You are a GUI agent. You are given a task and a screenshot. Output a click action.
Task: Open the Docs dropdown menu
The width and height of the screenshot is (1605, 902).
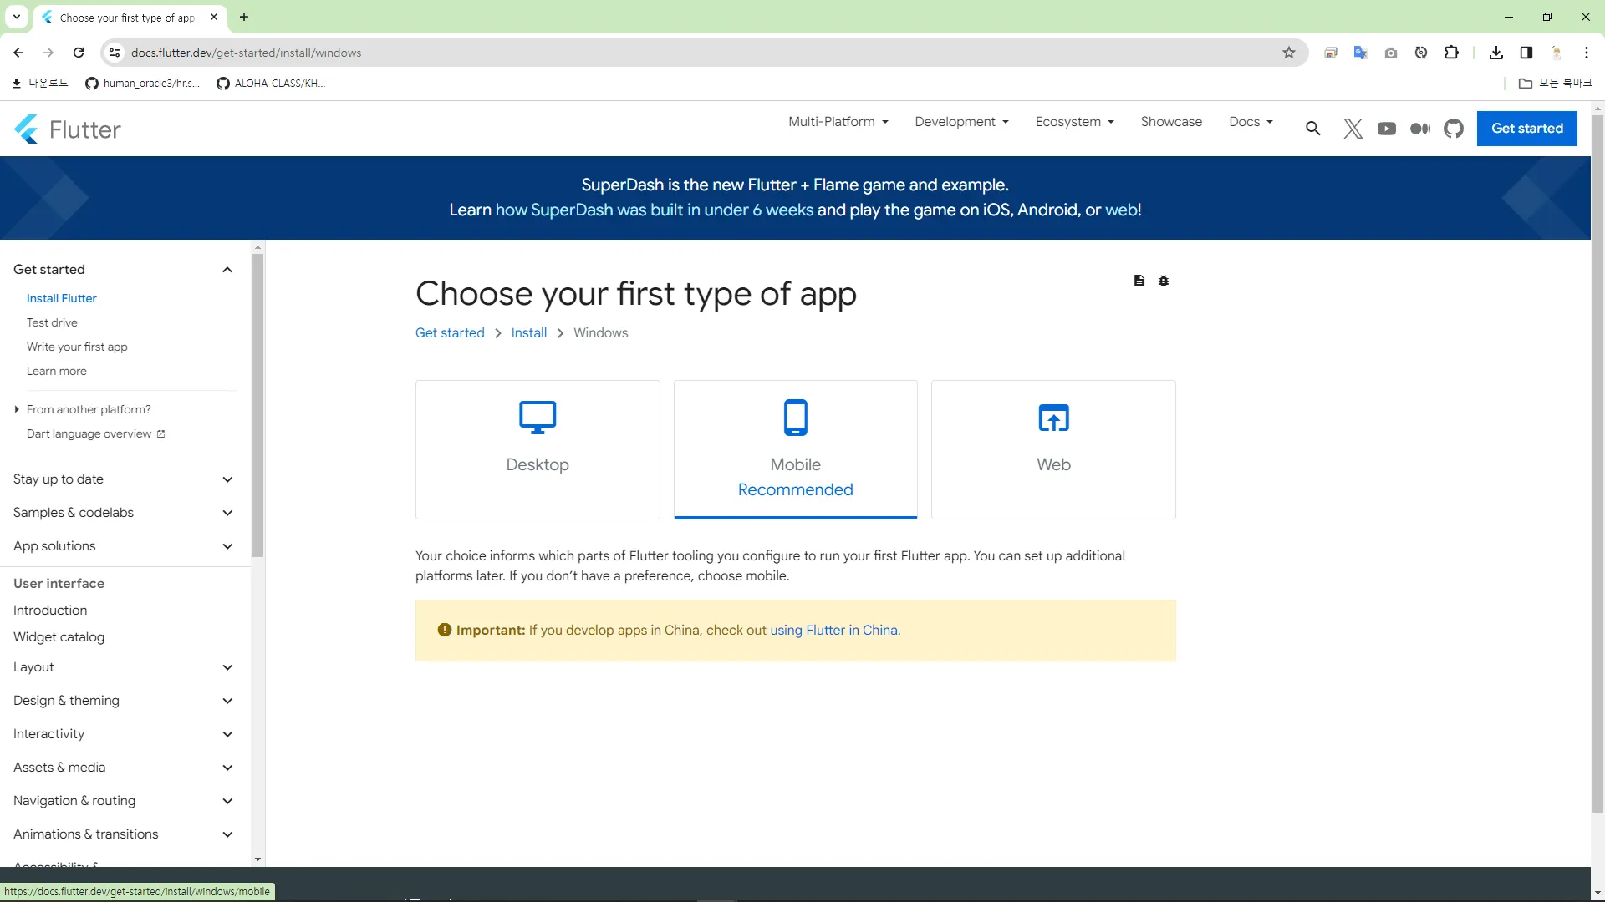tap(1251, 122)
